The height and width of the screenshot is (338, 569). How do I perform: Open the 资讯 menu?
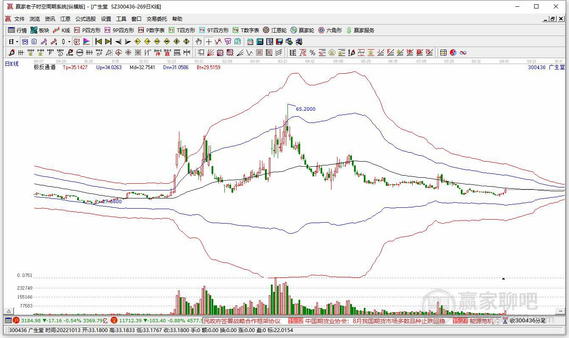[x=50, y=19]
